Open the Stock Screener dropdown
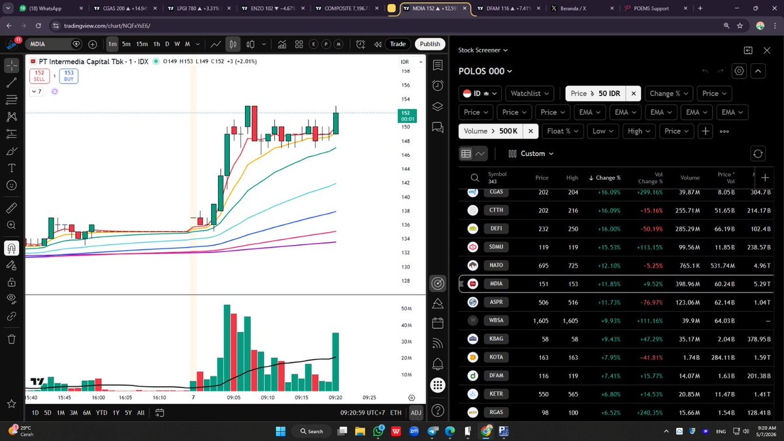This screenshot has width=784, height=441. tap(483, 50)
